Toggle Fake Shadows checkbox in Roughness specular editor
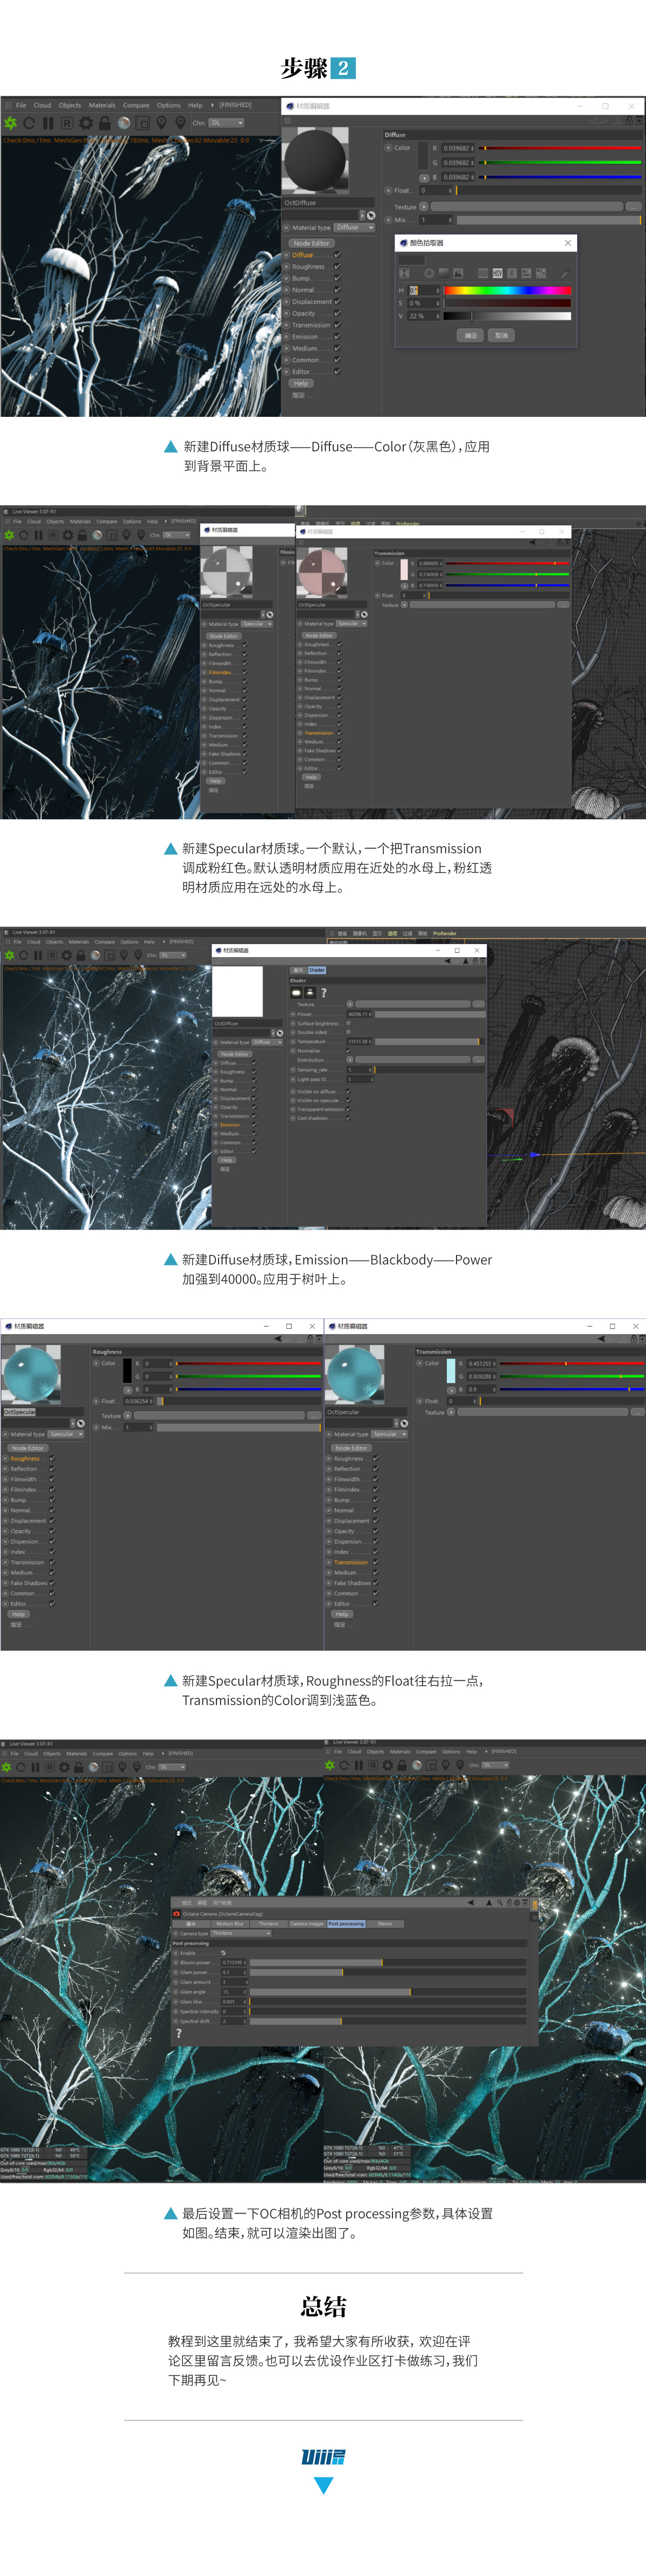The image size is (646, 2576). pos(52,1583)
